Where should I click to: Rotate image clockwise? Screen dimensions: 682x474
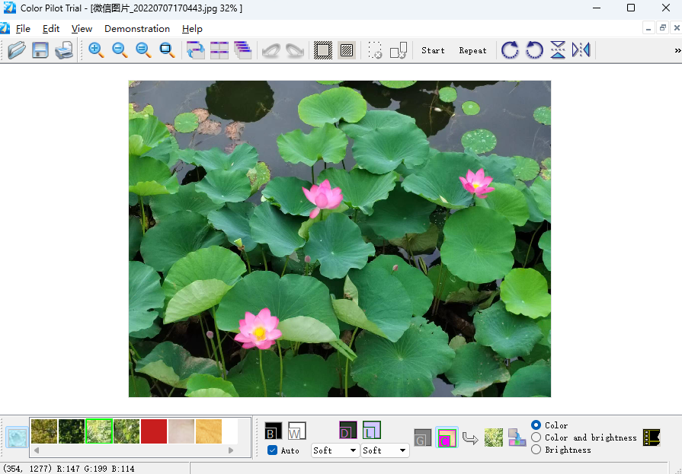pyautogui.click(x=510, y=50)
